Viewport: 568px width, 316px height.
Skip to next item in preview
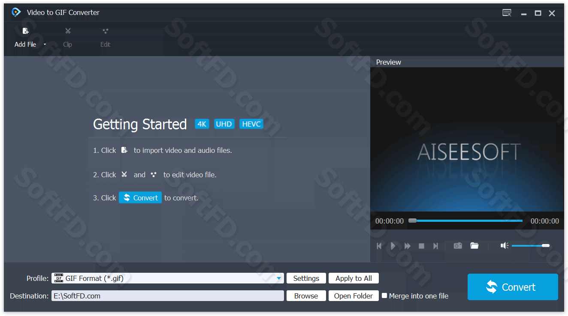pos(435,246)
